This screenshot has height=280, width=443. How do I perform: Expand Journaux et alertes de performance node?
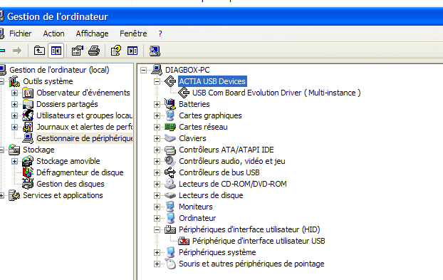coord(15,127)
